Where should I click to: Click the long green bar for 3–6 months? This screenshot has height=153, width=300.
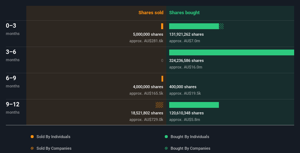tap(232, 52)
